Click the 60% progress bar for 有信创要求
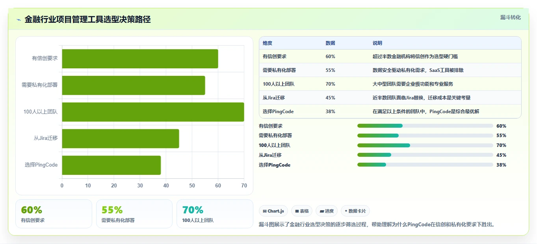This screenshot has height=244, width=537. point(425,126)
